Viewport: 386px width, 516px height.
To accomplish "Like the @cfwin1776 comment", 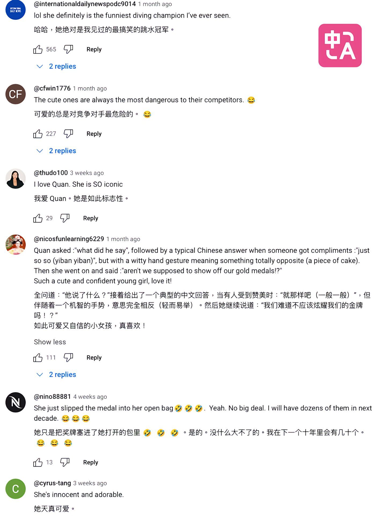I will tap(38, 134).
